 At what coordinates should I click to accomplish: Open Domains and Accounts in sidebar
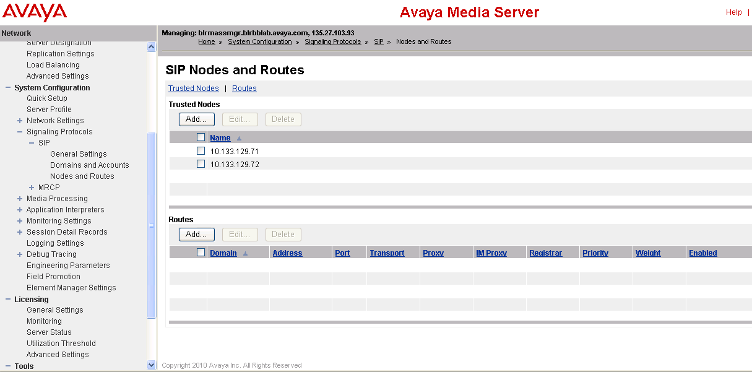point(90,165)
